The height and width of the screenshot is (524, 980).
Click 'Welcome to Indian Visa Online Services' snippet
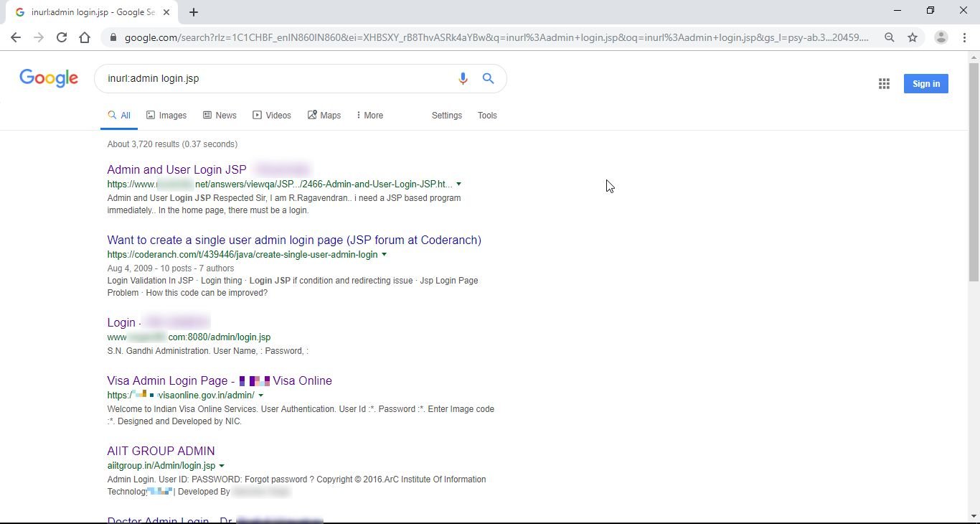point(301,415)
